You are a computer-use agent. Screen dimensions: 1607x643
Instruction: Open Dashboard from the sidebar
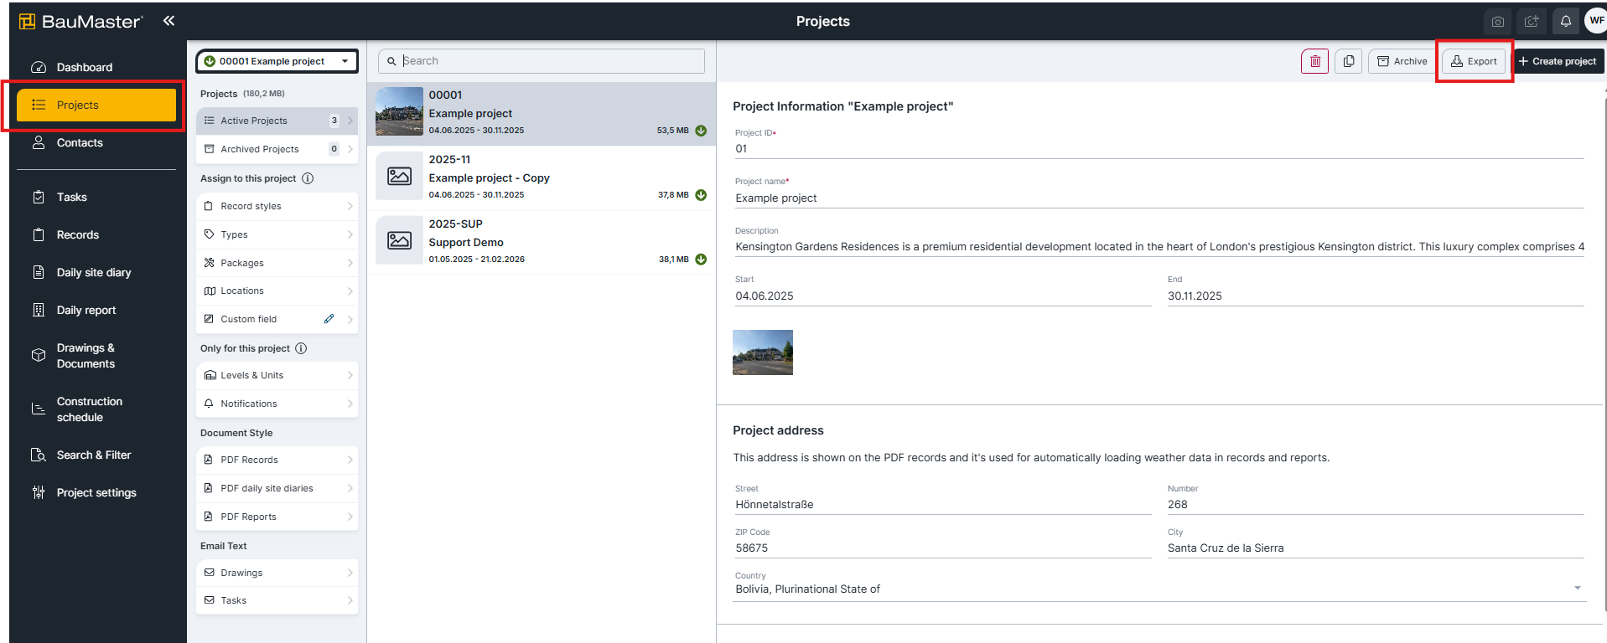pos(84,67)
